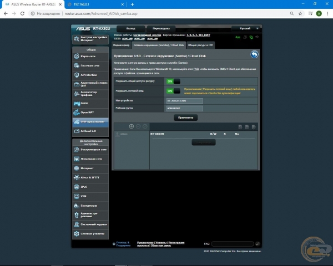Click the add folder icon in share toolbar
The height and width of the screenshot is (266, 333).
pos(240,127)
